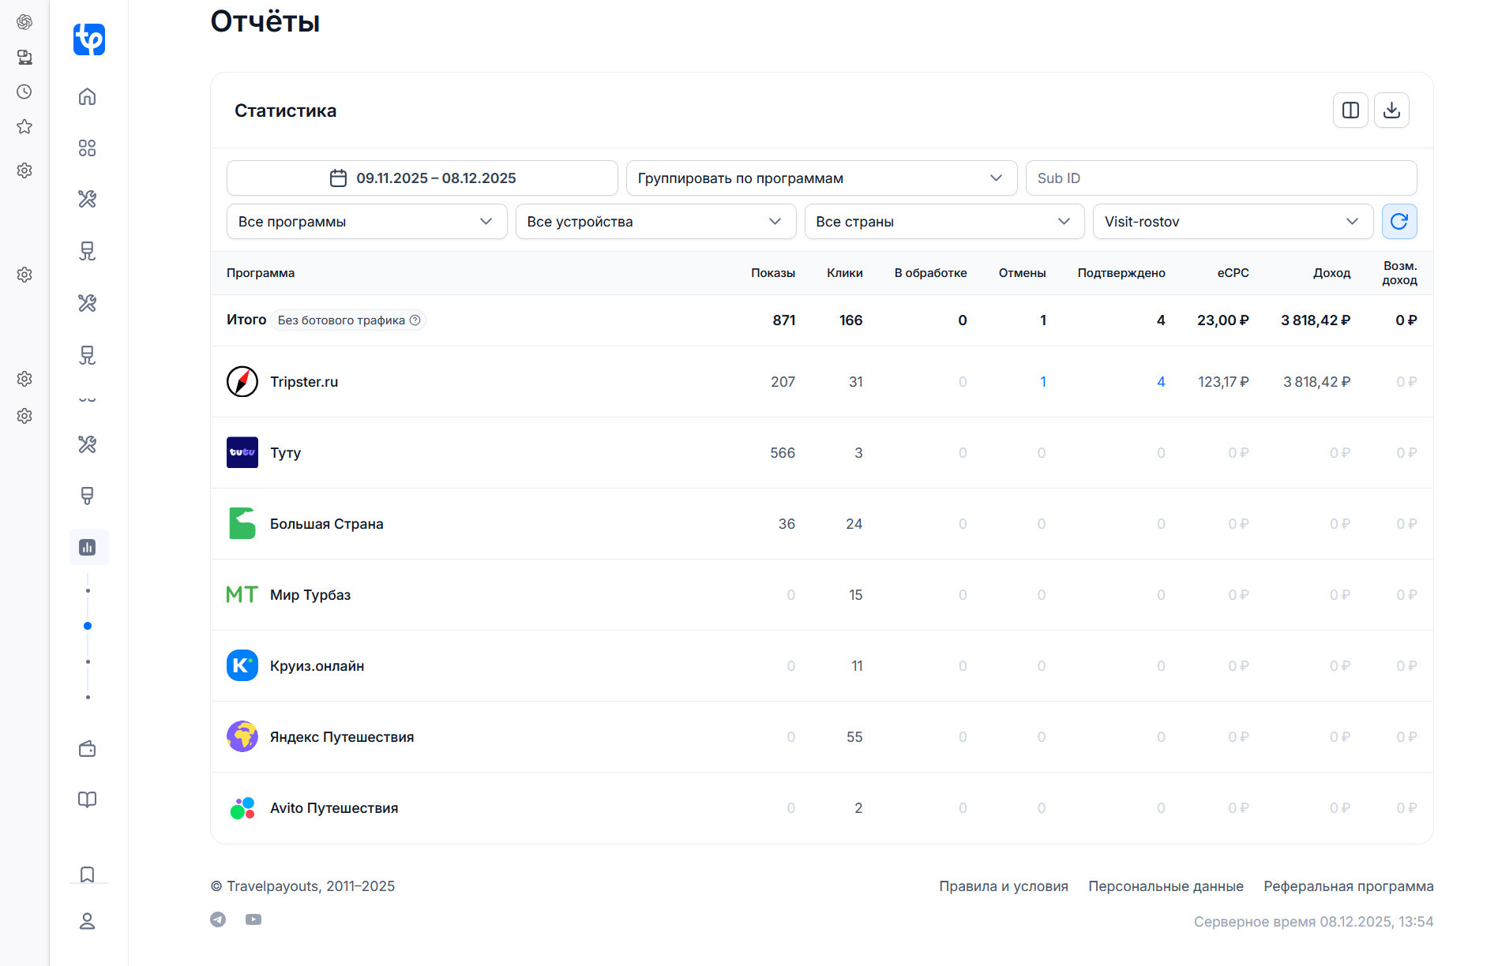Click the Реферальная программа footer link
This screenshot has height=966, width=1498.
pos(1348,886)
